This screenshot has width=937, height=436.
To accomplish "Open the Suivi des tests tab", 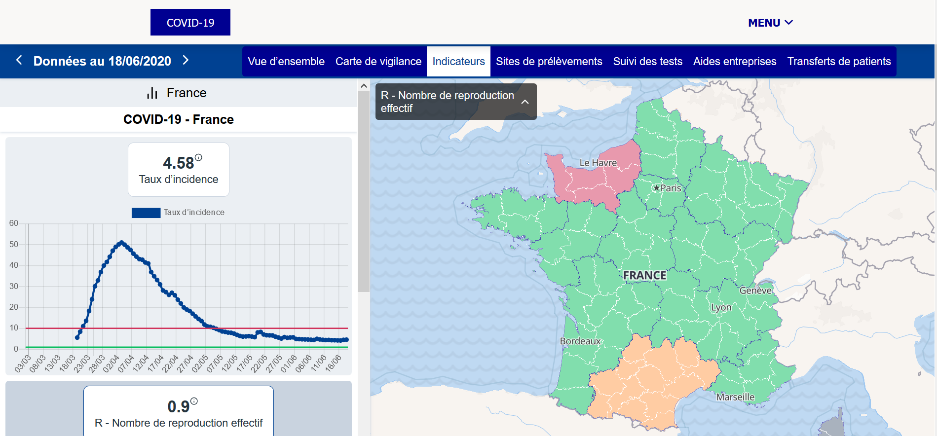I will tap(647, 62).
